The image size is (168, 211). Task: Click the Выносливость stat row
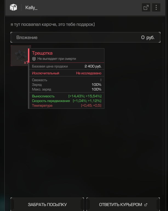click(x=67, y=96)
